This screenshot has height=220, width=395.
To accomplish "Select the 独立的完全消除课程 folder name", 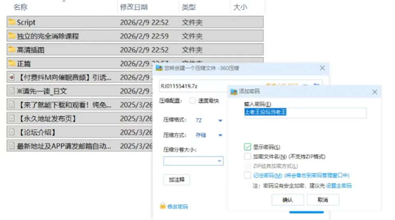I will pos(48,36).
